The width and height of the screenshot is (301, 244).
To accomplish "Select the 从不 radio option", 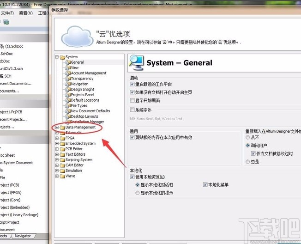I will pos(247,137).
